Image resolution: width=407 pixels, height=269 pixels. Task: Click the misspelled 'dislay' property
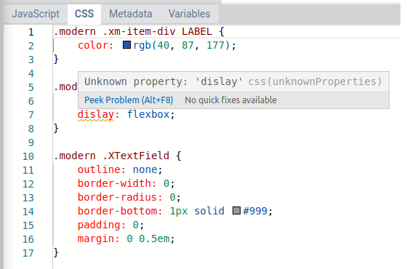pyautogui.click(x=96, y=115)
